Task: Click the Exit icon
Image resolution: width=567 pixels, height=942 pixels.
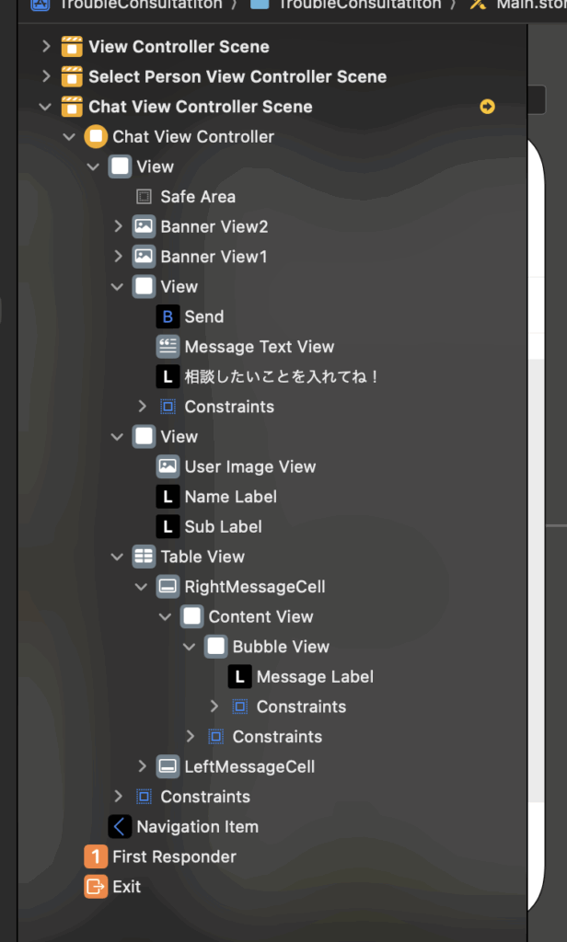Action: [x=96, y=887]
